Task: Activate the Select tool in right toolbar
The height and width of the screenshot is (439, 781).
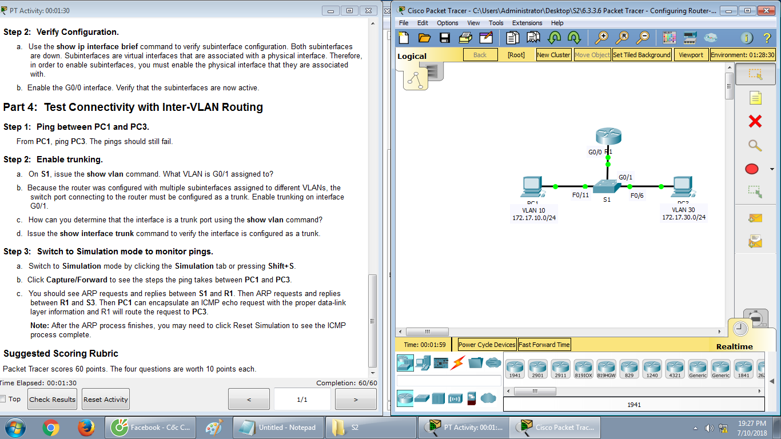Action: tap(755, 74)
